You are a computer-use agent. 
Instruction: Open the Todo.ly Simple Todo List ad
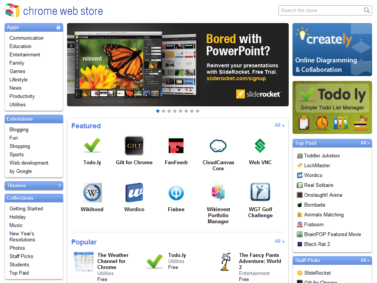[332, 107]
